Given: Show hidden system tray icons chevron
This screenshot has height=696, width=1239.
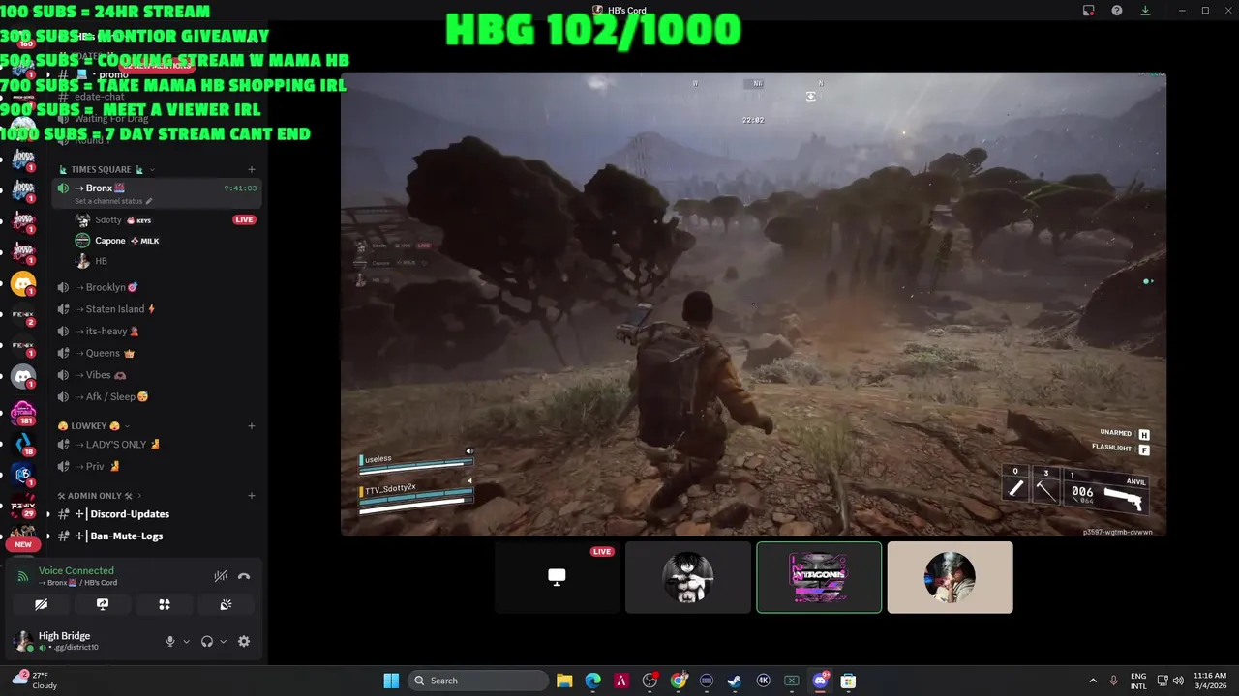Looking at the screenshot, I should click(1093, 681).
